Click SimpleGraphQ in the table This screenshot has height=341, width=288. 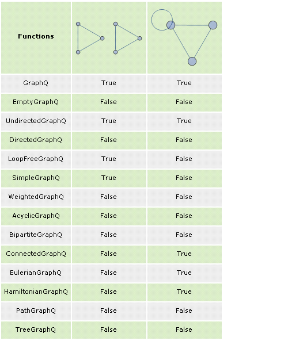[36, 178]
